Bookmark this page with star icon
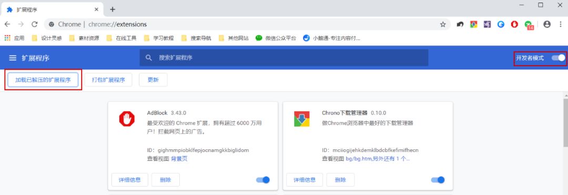This screenshot has height=195, width=568. 443,24
